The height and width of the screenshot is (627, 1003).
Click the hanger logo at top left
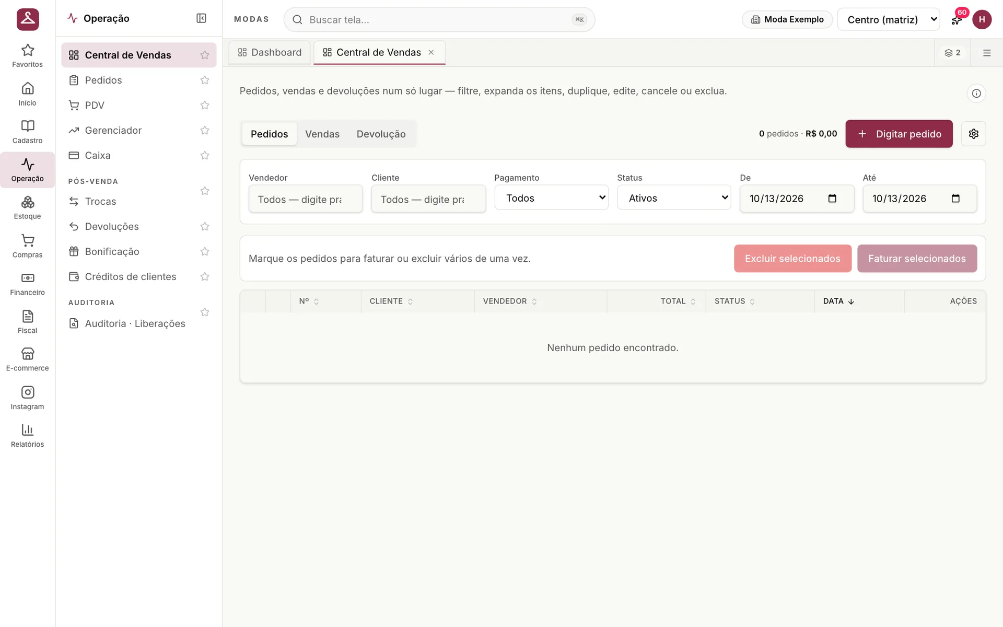click(28, 19)
